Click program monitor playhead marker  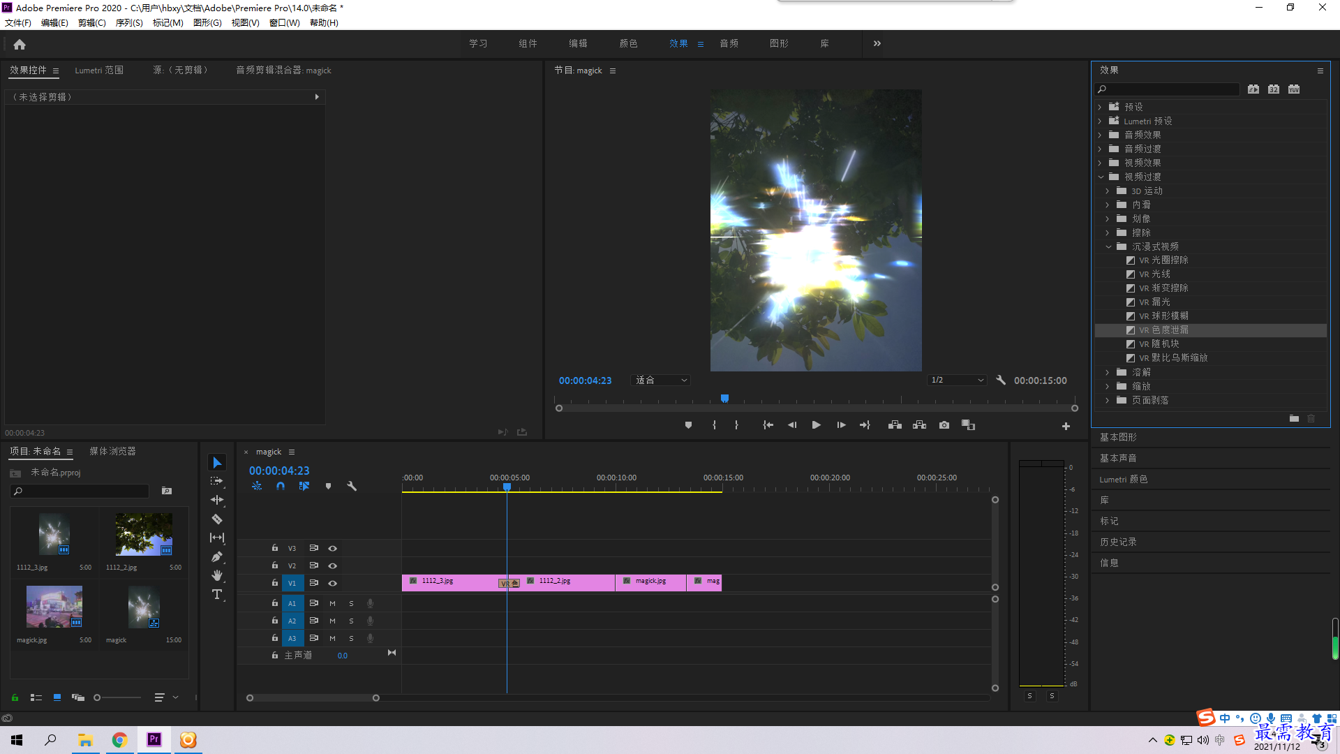[x=724, y=399]
